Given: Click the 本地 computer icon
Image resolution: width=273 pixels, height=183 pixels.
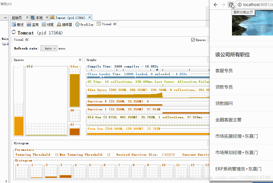Looking at the screenshot, I should [33, 17].
